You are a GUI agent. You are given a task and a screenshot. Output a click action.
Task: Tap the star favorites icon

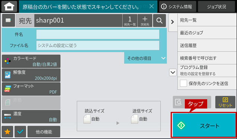pos(7,132)
